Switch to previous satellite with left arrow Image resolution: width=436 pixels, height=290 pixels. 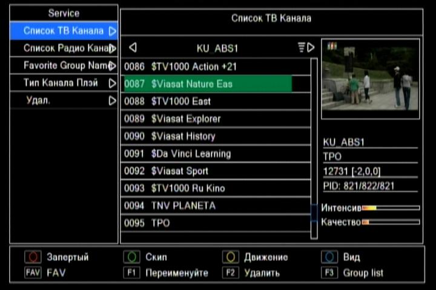(x=133, y=48)
